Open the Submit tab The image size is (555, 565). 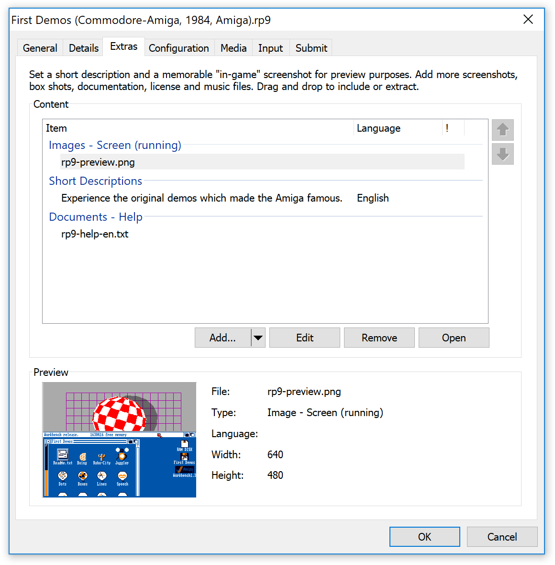[311, 48]
